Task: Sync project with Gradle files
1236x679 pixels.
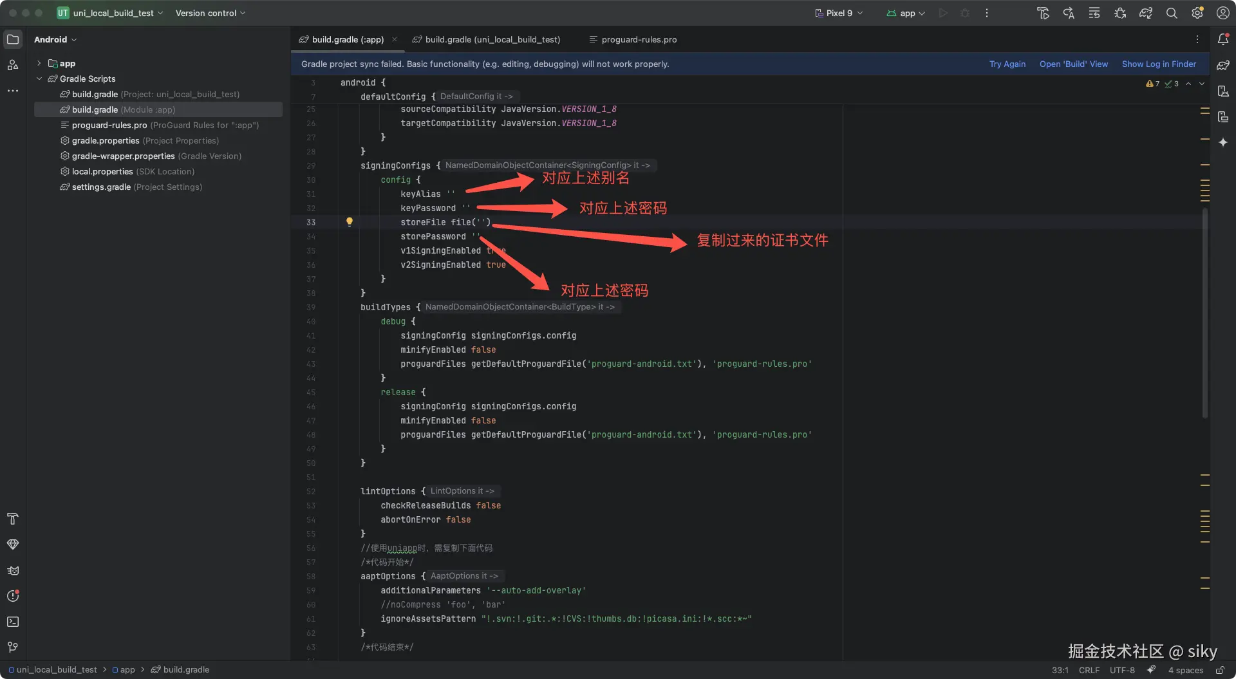Action: click(1146, 13)
